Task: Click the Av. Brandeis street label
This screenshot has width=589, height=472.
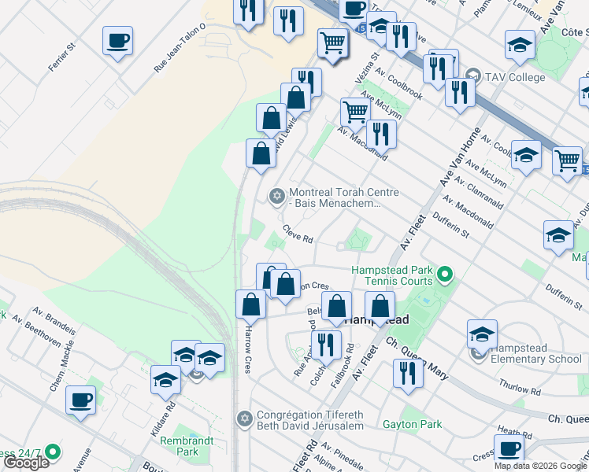Action: pos(54,321)
